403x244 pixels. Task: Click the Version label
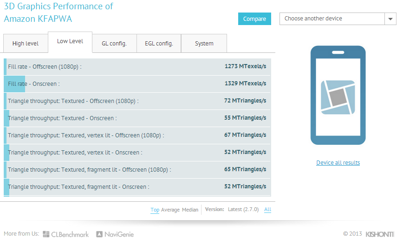(214, 209)
